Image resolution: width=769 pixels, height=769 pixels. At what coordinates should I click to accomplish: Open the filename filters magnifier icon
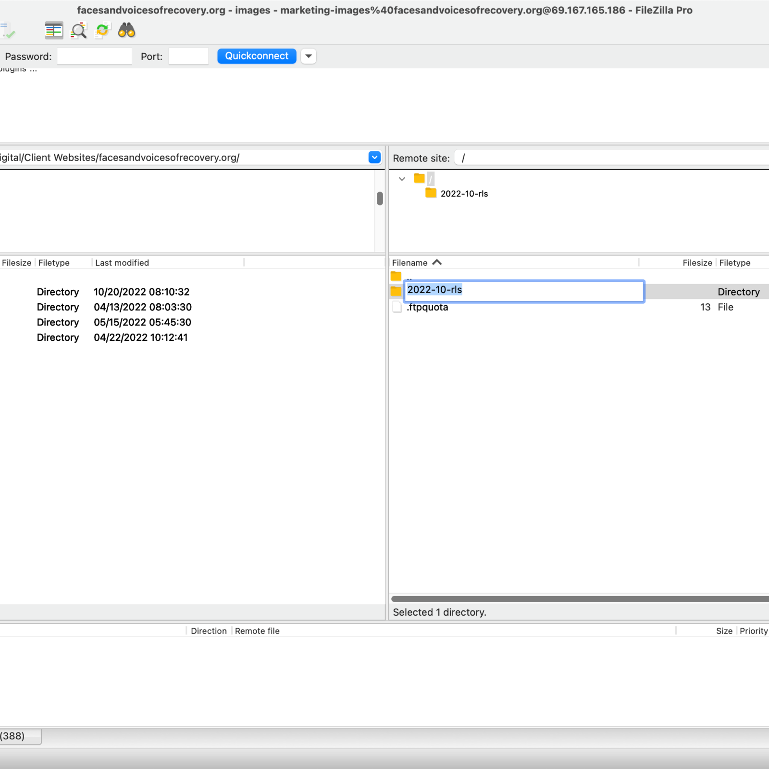(x=78, y=31)
